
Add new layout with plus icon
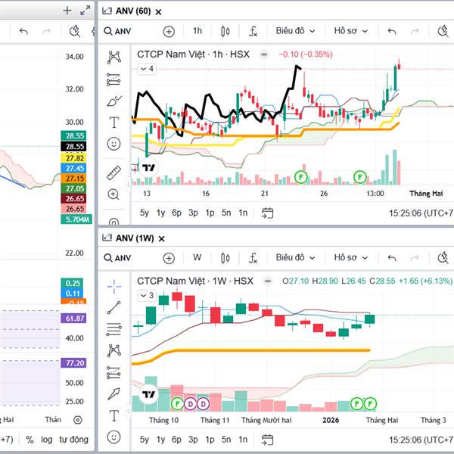pyautogui.click(x=67, y=11)
